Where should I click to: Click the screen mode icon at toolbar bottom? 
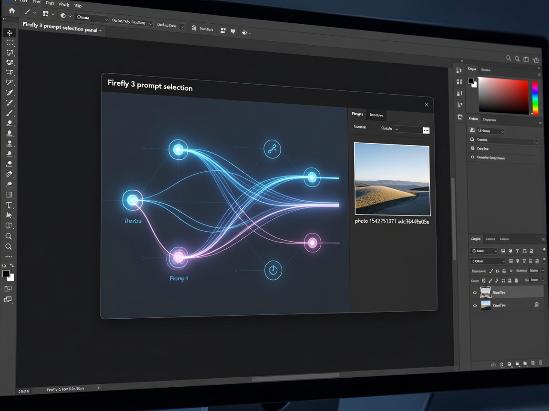(x=8, y=299)
